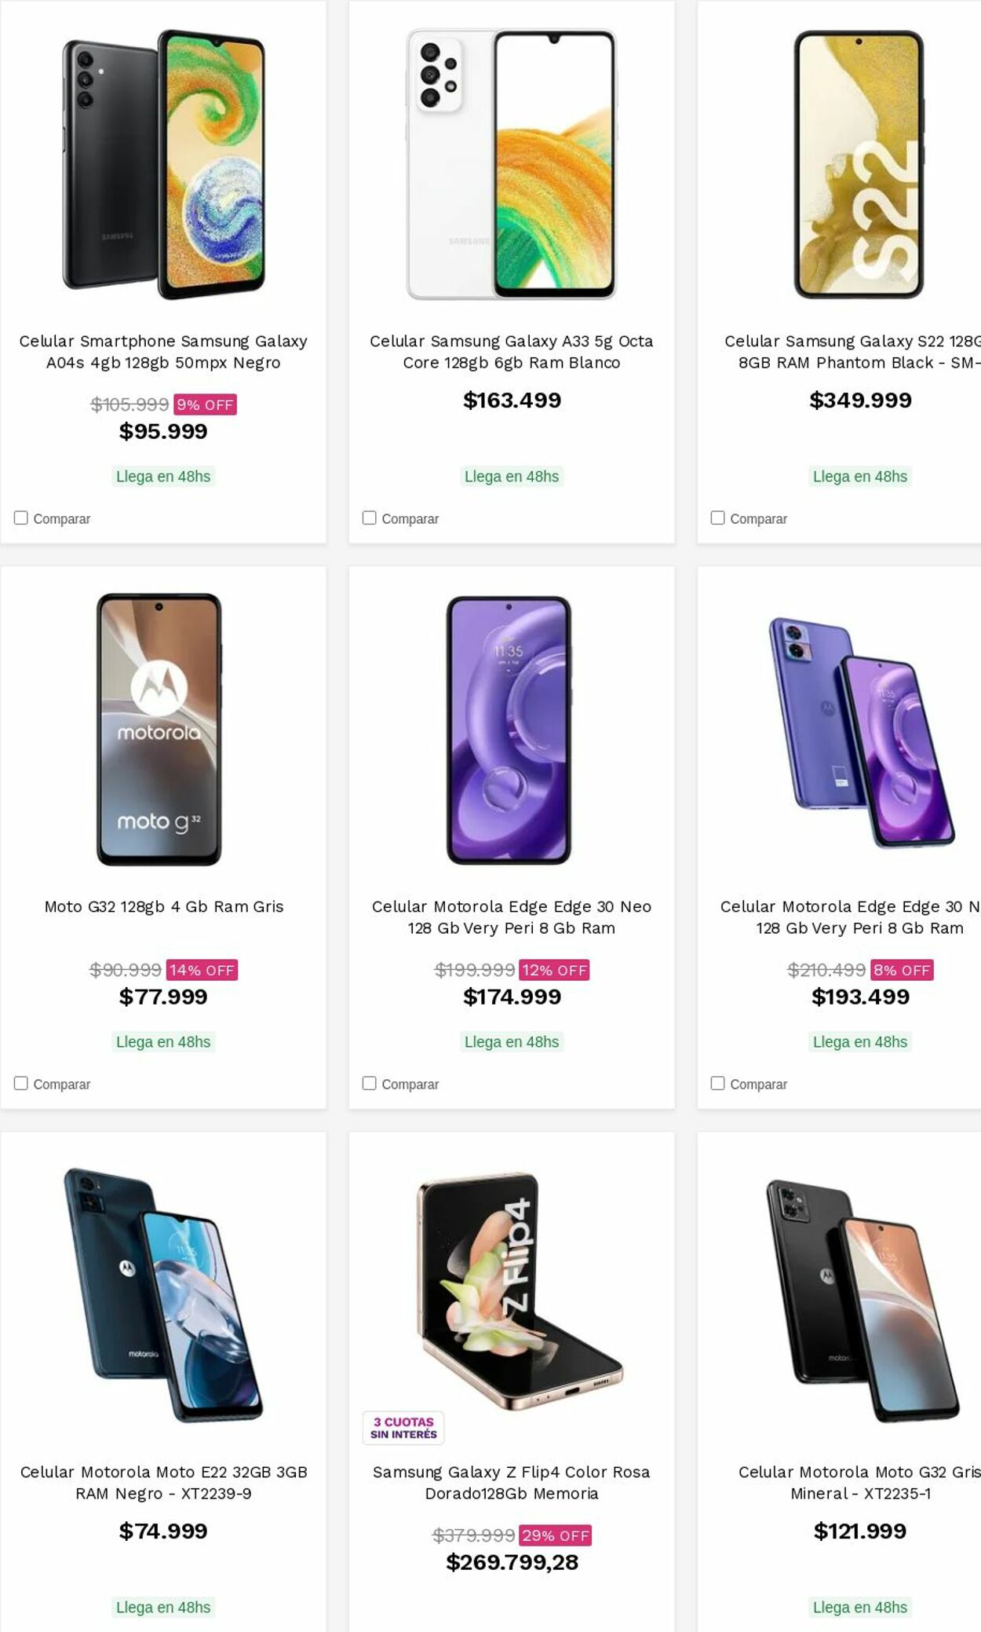Open Galaxy S22 Phantom Black image

[859, 165]
